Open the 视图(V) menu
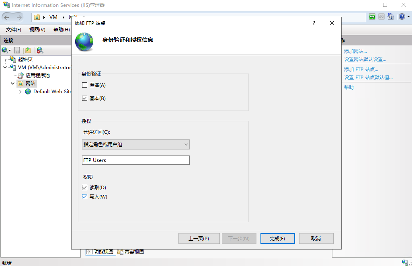This screenshot has width=412, height=266. pyautogui.click(x=37, y=30)
